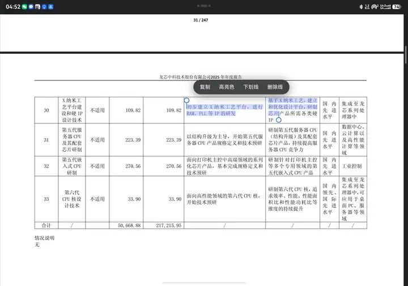The height and width of the screenshot is (286, 408).
Task: Click the second 109.82 value in row 30
Action: [174, 110]
